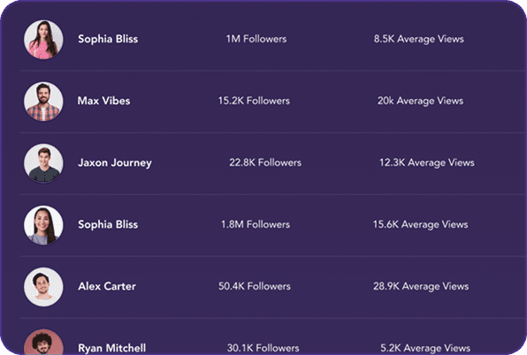
Task: Select Jaxon Journey's avatar
Action: tap(43, 163)
